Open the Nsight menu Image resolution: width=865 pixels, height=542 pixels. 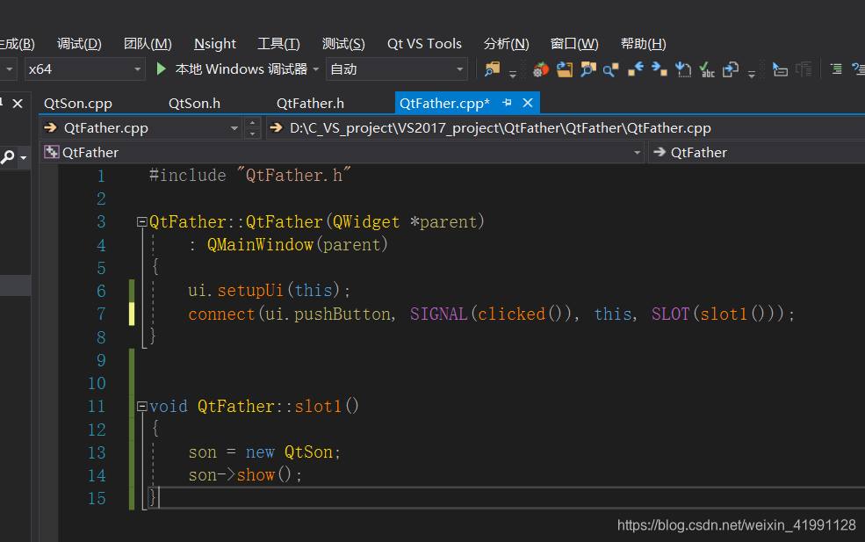(214, 44)
